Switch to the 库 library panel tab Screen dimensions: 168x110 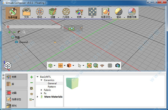coord(16,84)
